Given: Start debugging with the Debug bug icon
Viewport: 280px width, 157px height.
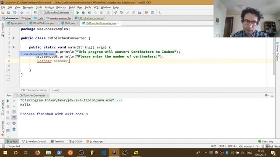Looking at the screenshot, I should (83, 13).
